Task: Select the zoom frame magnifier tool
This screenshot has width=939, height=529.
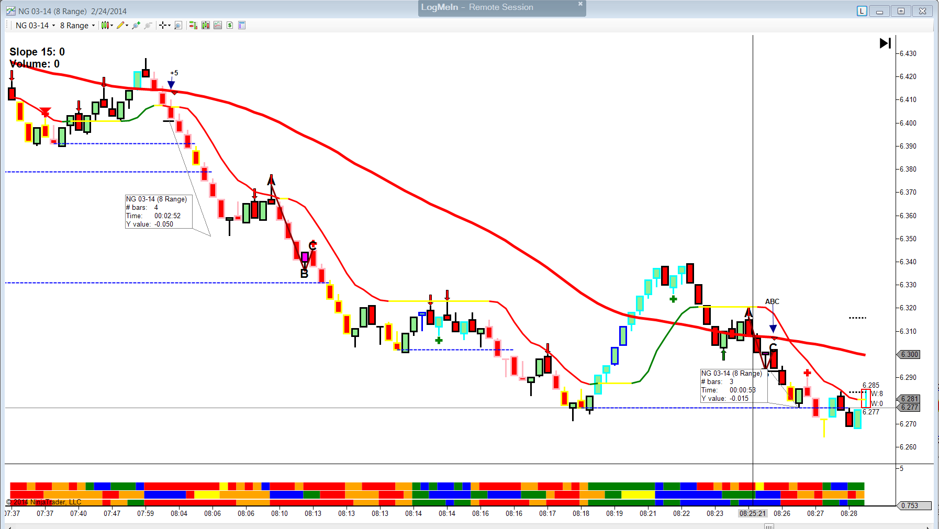Action: click(x=178, y=25)
